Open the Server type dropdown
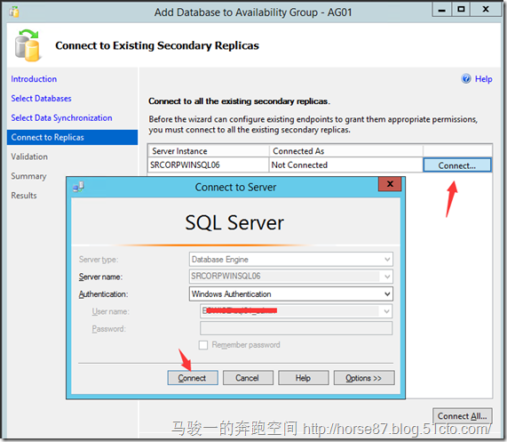This screenshot has width=507, height=442. pos(387,260)
